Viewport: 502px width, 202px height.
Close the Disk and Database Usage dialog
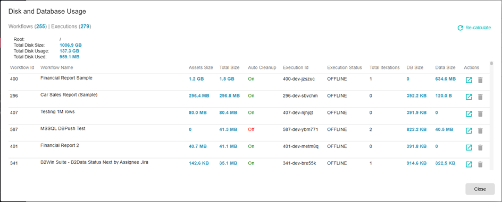point(480,189)
